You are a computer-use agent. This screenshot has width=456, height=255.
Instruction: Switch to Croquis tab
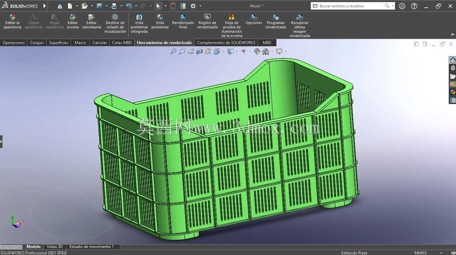(x=37, y=43)
